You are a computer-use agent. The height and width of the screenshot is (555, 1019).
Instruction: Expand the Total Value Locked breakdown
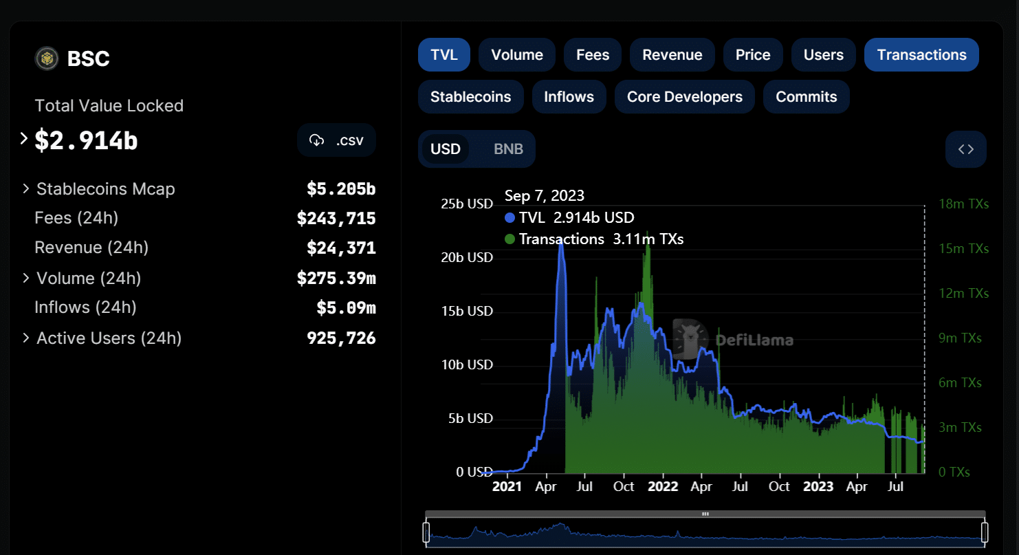click(x=24, y=139)
